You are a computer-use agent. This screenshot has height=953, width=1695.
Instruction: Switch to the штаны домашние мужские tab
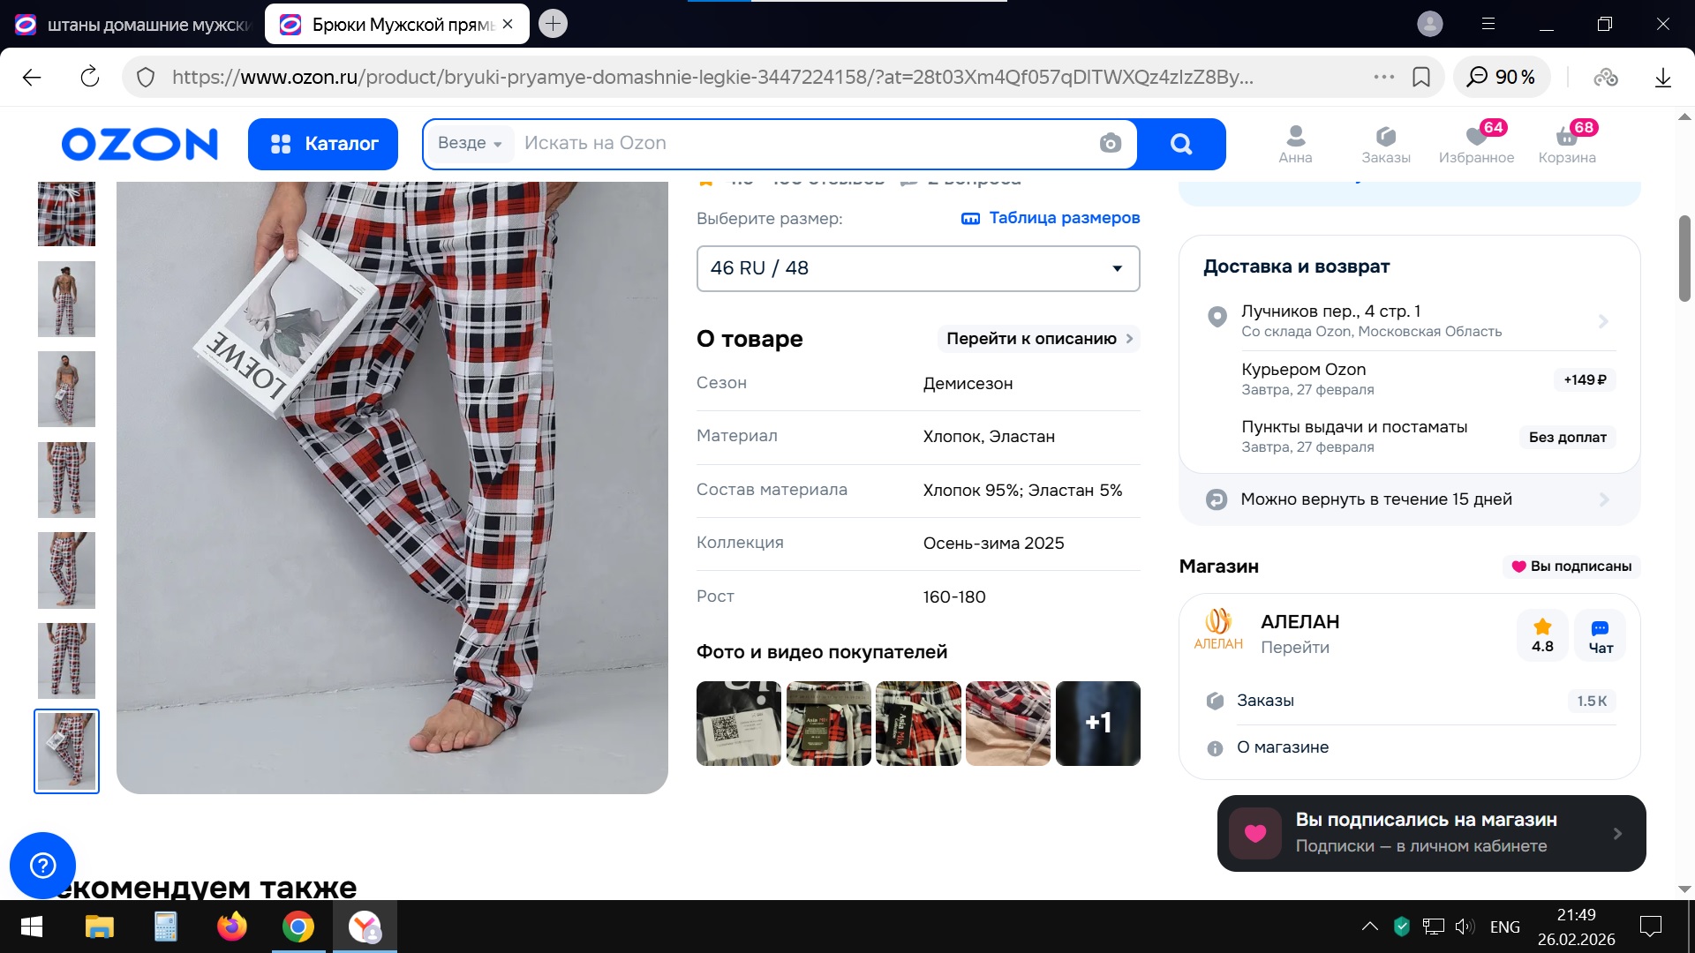pos(132,25)
